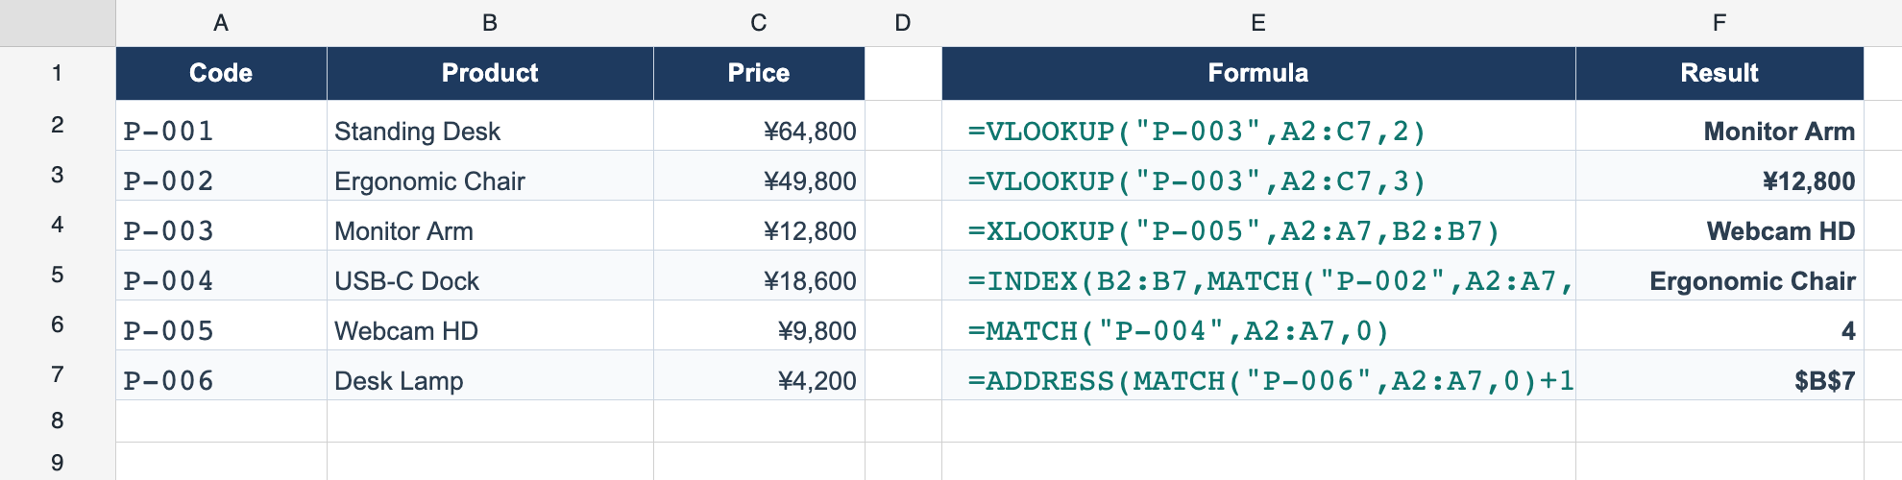Select column F header

(1719, 23)
